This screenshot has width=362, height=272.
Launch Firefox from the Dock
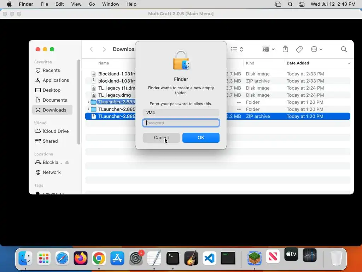pyautogui.click(x=81, y=258)
